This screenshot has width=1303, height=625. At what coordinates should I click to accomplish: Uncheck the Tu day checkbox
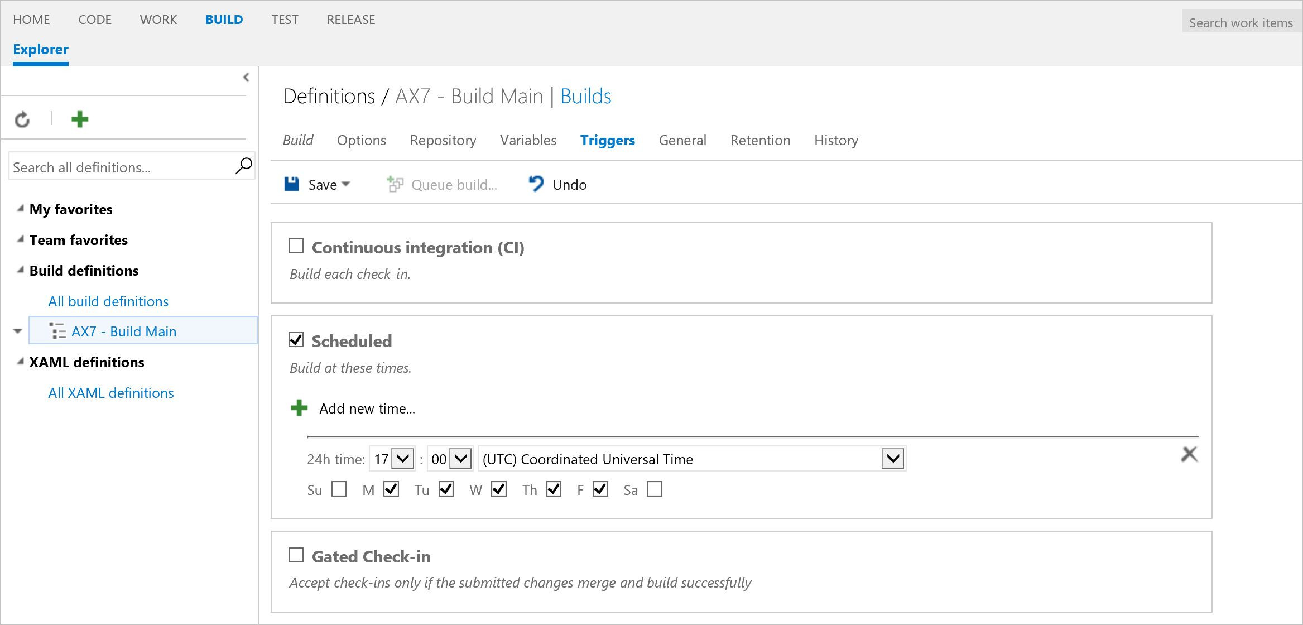click(446, 489)
